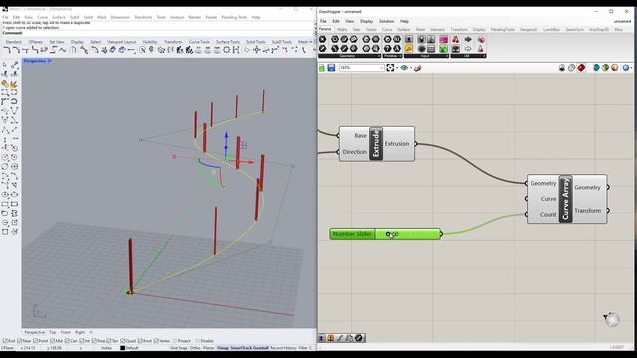Click the Curve Array component
Image resolution: width=637 pixels, height=358 pixels.
pos(566,199)
